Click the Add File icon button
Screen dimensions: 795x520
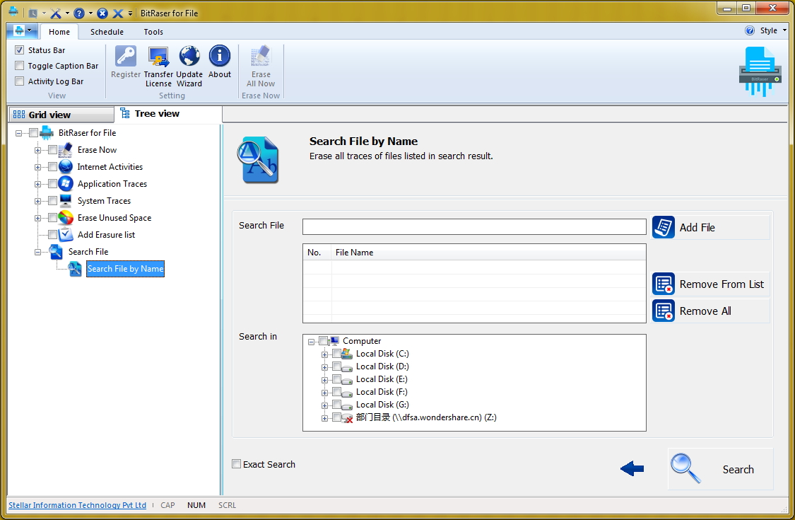pyautogui.click(x=664, y=228)
